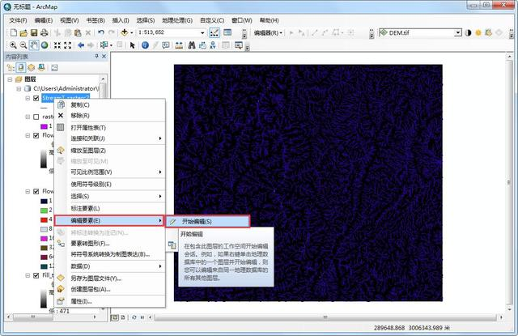The image size is (518, 336).
Task: Activate the Identify tool
Action: (145, 45)
